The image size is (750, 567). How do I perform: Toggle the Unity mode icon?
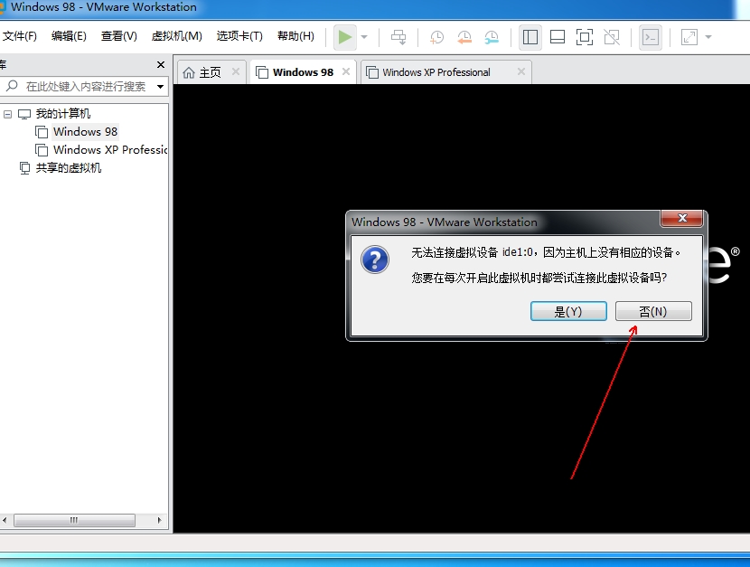tap(612, 37)
